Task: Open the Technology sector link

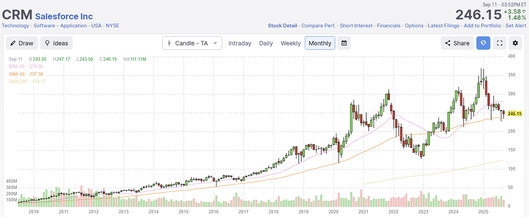Action: pyautogui.click(x=16, y=26)
